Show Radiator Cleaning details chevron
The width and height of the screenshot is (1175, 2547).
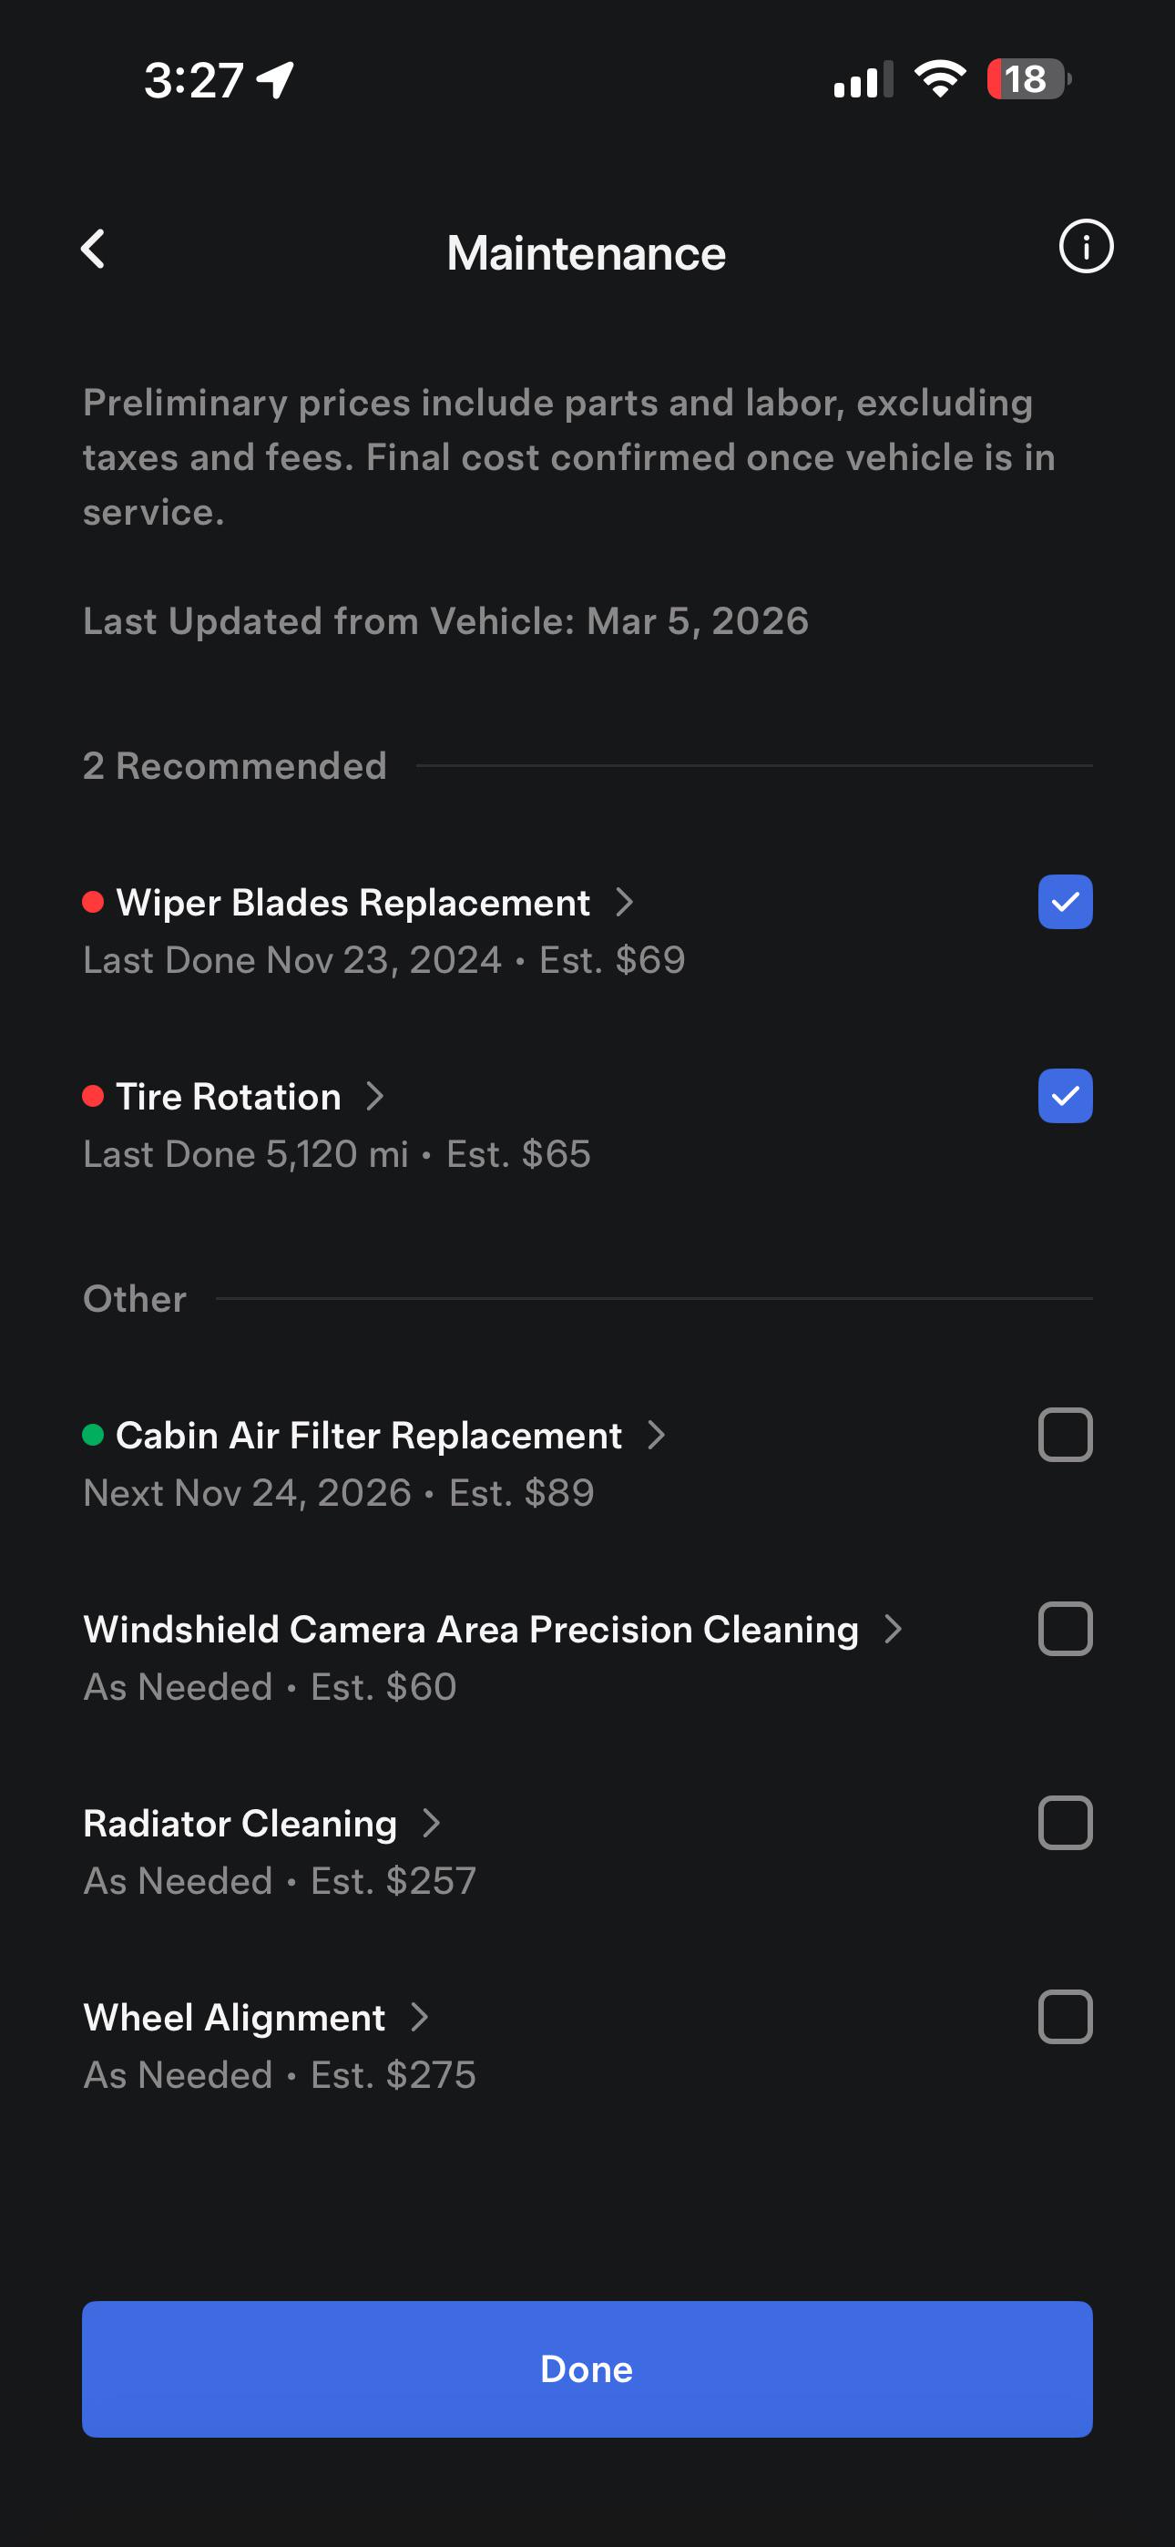431,1822
